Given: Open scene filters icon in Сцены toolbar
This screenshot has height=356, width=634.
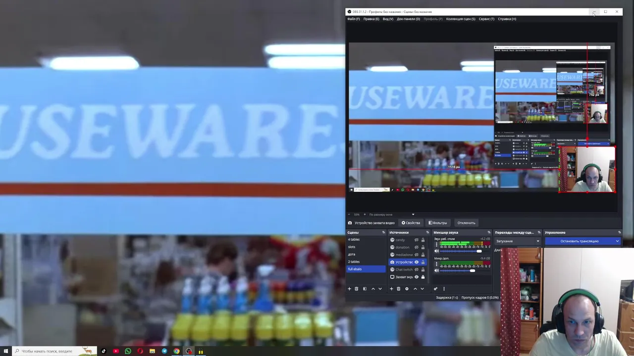Looking at the screenshot, I should click(x=365, y=289).
